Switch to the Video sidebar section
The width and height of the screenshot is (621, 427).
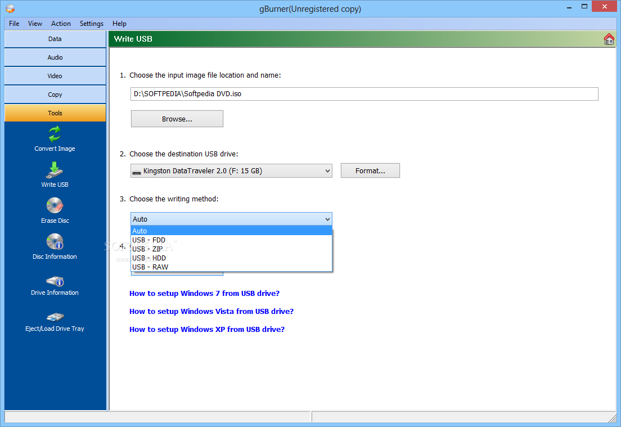(x=55, y=76)
